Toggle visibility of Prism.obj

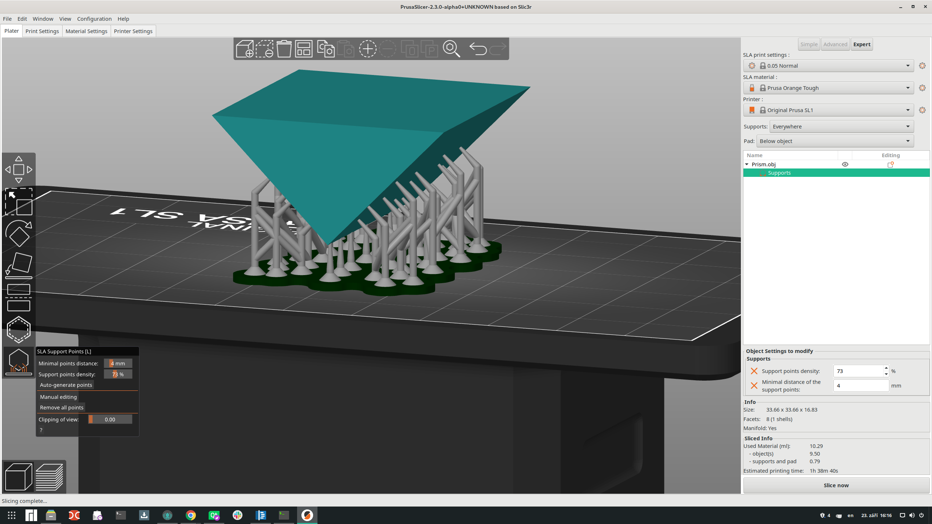pos(845,164)
